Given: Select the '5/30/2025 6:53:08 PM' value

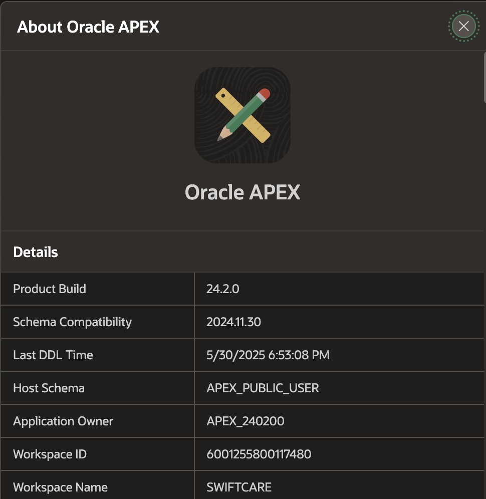Looking at the screenshot, I should coord(268,355).
